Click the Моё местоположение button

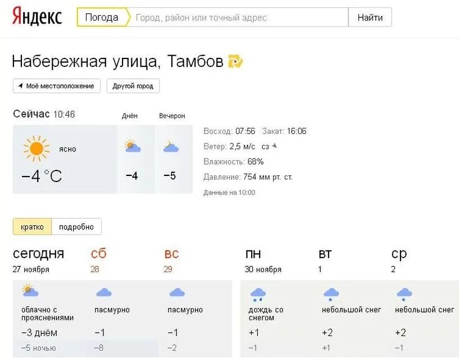pyautogui.click(x=56, y=86)
